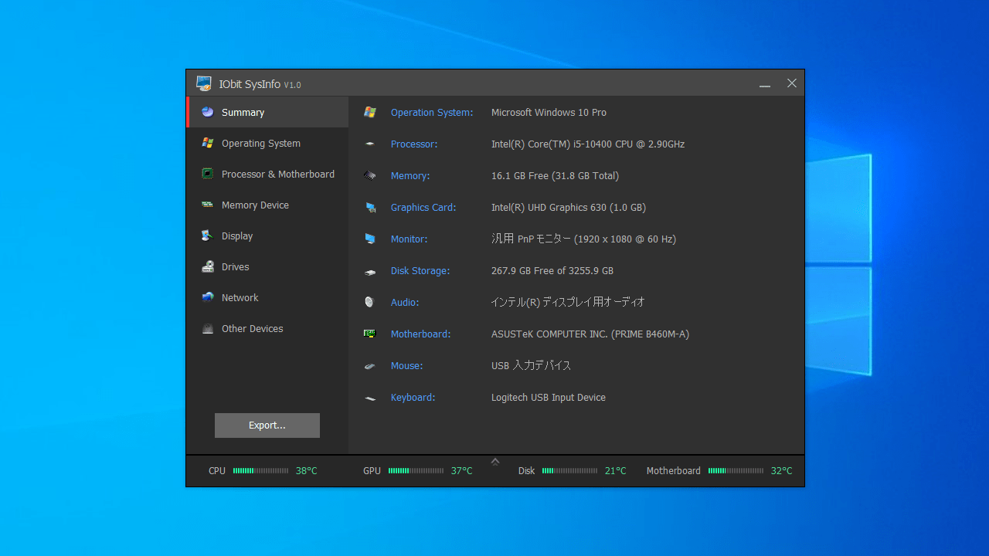Viewport: 989px width, 556px height.
Task: Click the icon beside Graphics Card row
Action: (x=370, y=207)
